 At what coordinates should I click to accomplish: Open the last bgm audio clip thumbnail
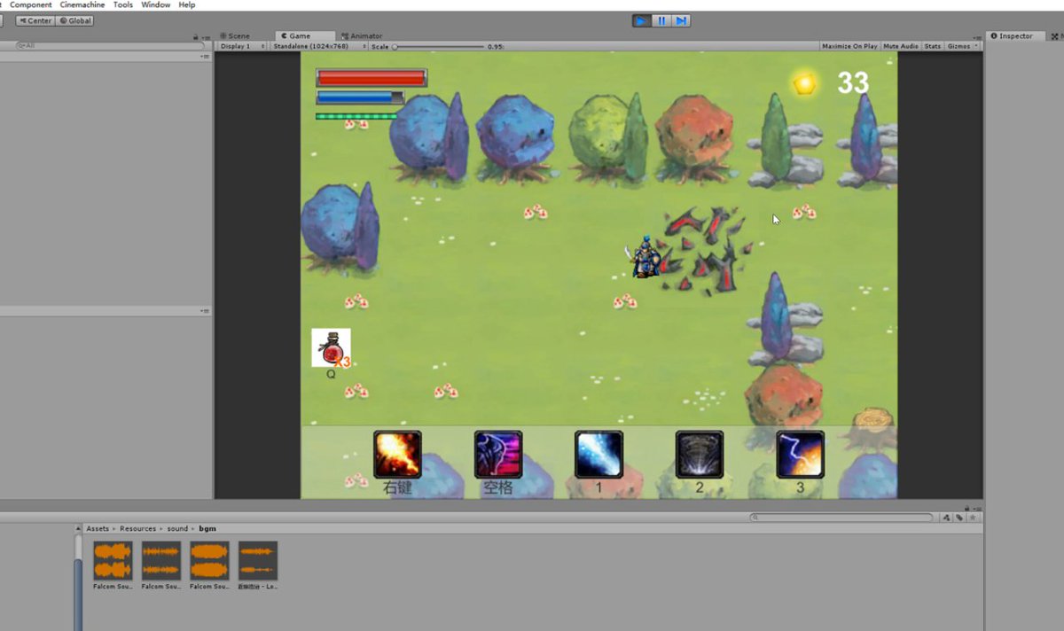coord(257,560)
